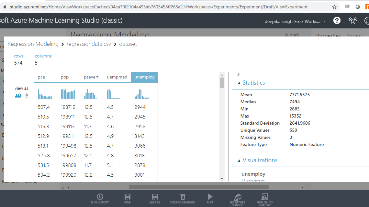Screen dimensions: 369x207
Task: Click canvas horizontal scrollbar thumb
Action: [199, 187]
